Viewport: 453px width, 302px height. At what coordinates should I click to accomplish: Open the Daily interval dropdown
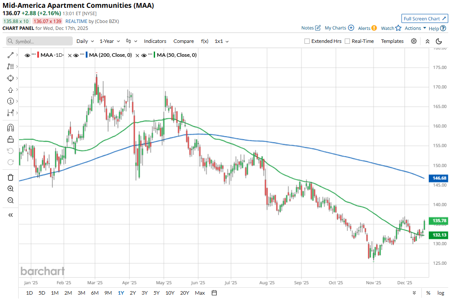pos(85,41)
